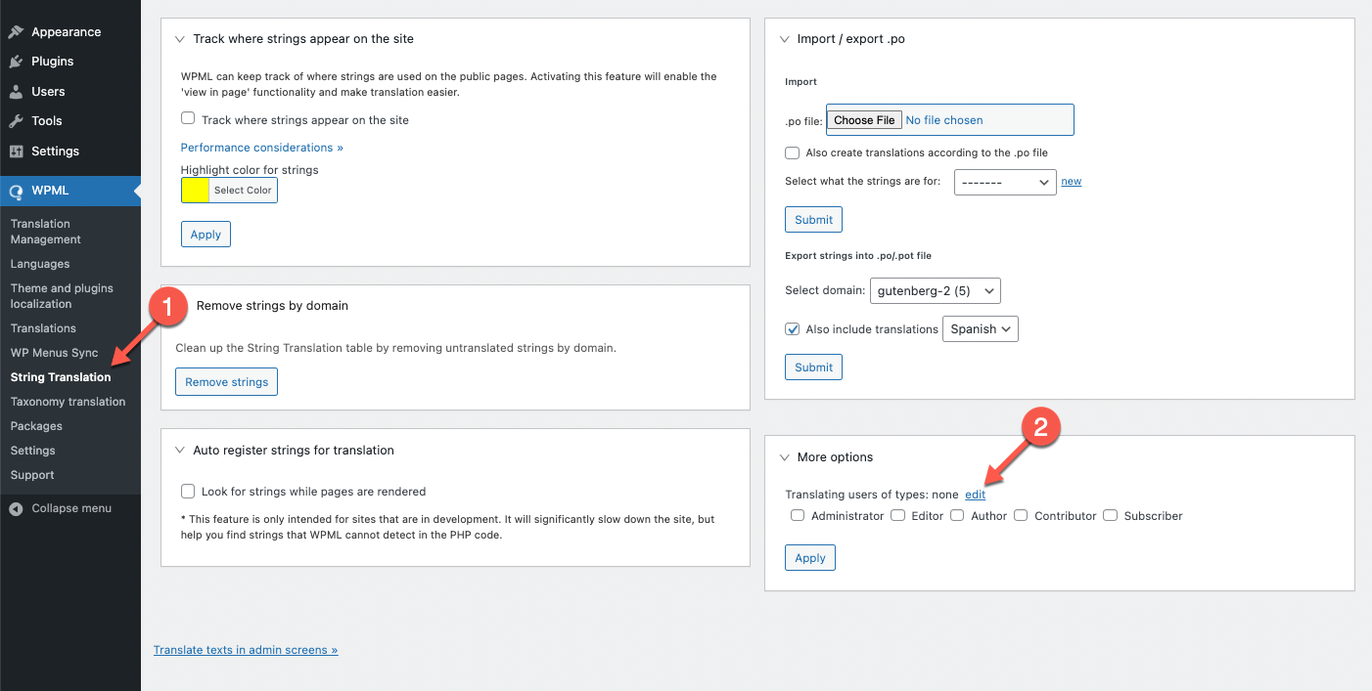1372x691 pixels.
Task: Open the Tools menu
Action: click(x=47, y=121)
